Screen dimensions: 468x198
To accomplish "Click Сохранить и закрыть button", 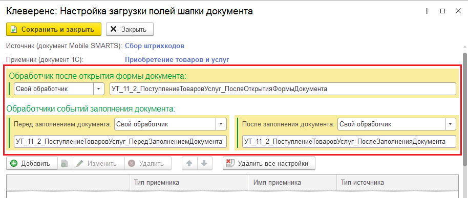I will [x=54, y=29].
